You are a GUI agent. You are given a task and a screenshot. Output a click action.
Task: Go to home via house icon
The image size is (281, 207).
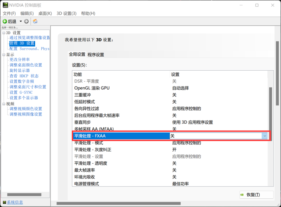click(x=35, y=21)
